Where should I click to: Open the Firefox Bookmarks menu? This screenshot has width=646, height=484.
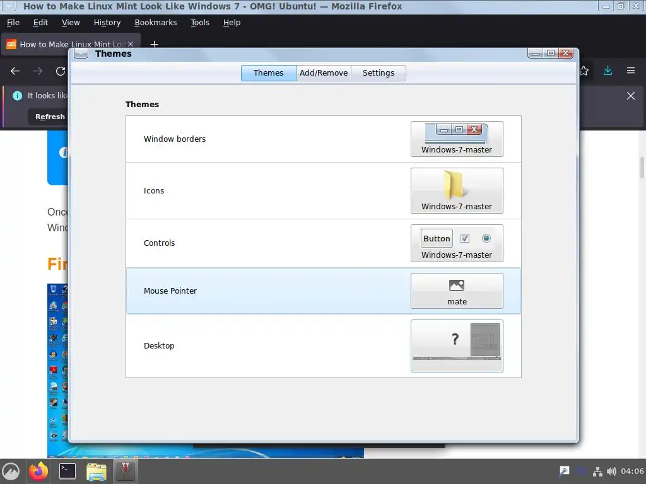click(x=155, y=23)
